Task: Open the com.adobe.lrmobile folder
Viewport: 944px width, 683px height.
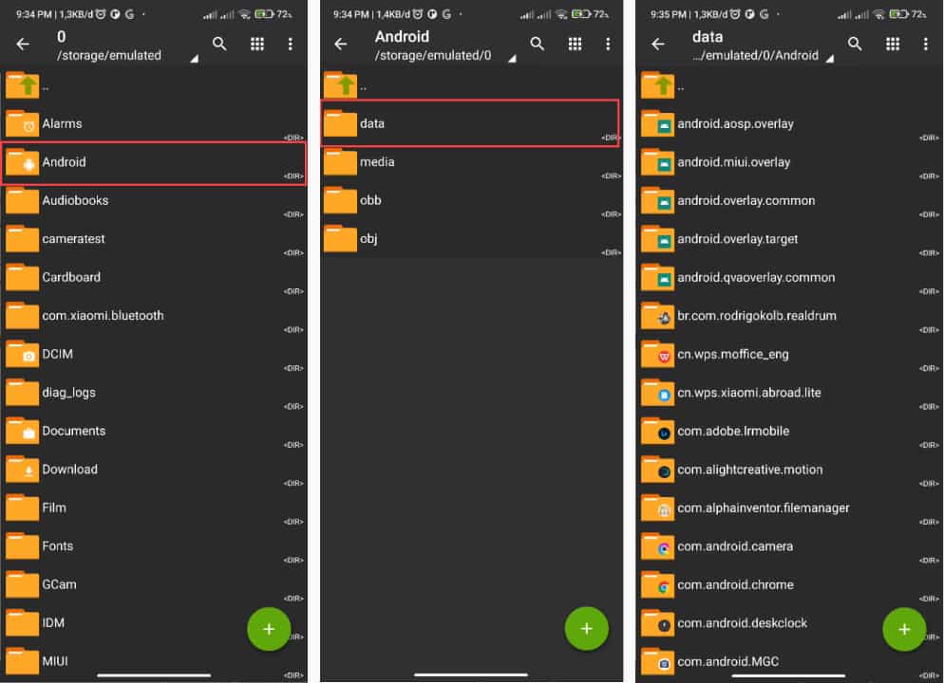Action: click(732, 431)
